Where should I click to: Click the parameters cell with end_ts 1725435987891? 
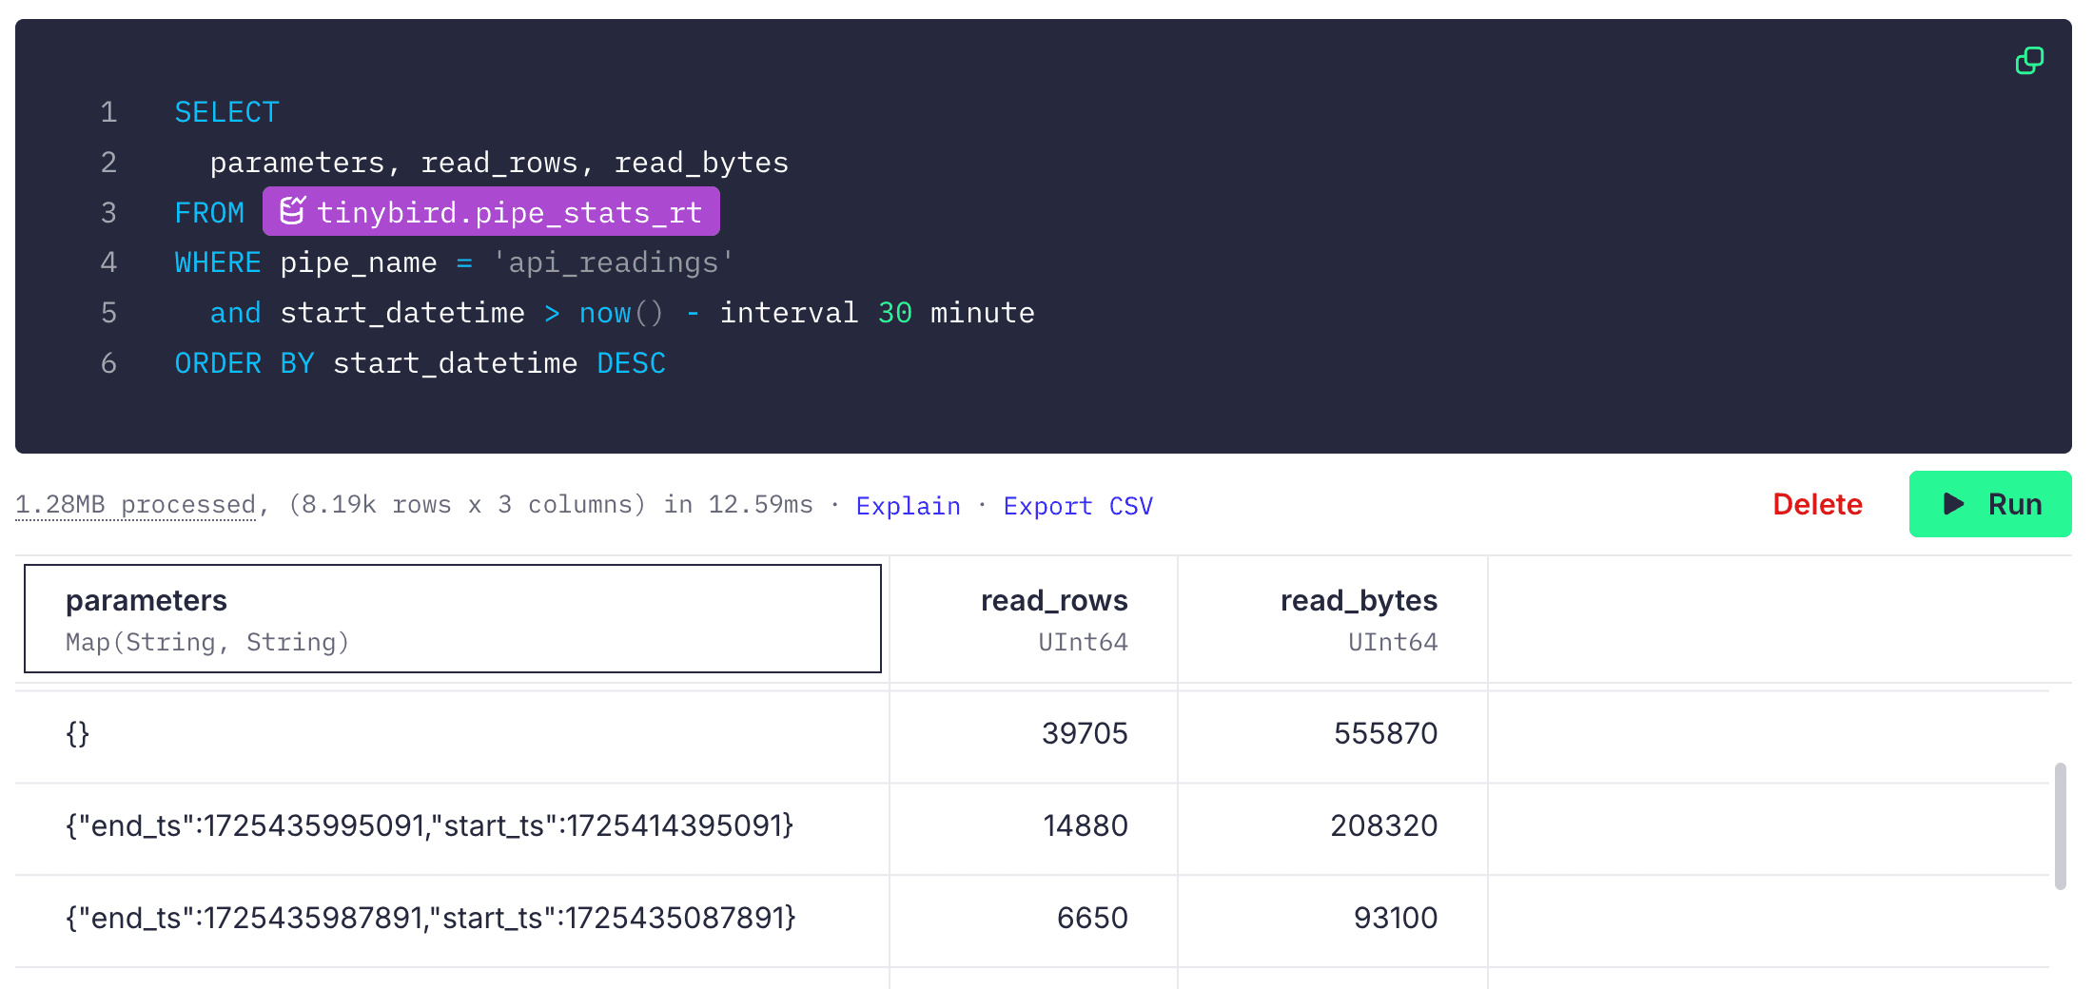point(430,918)
